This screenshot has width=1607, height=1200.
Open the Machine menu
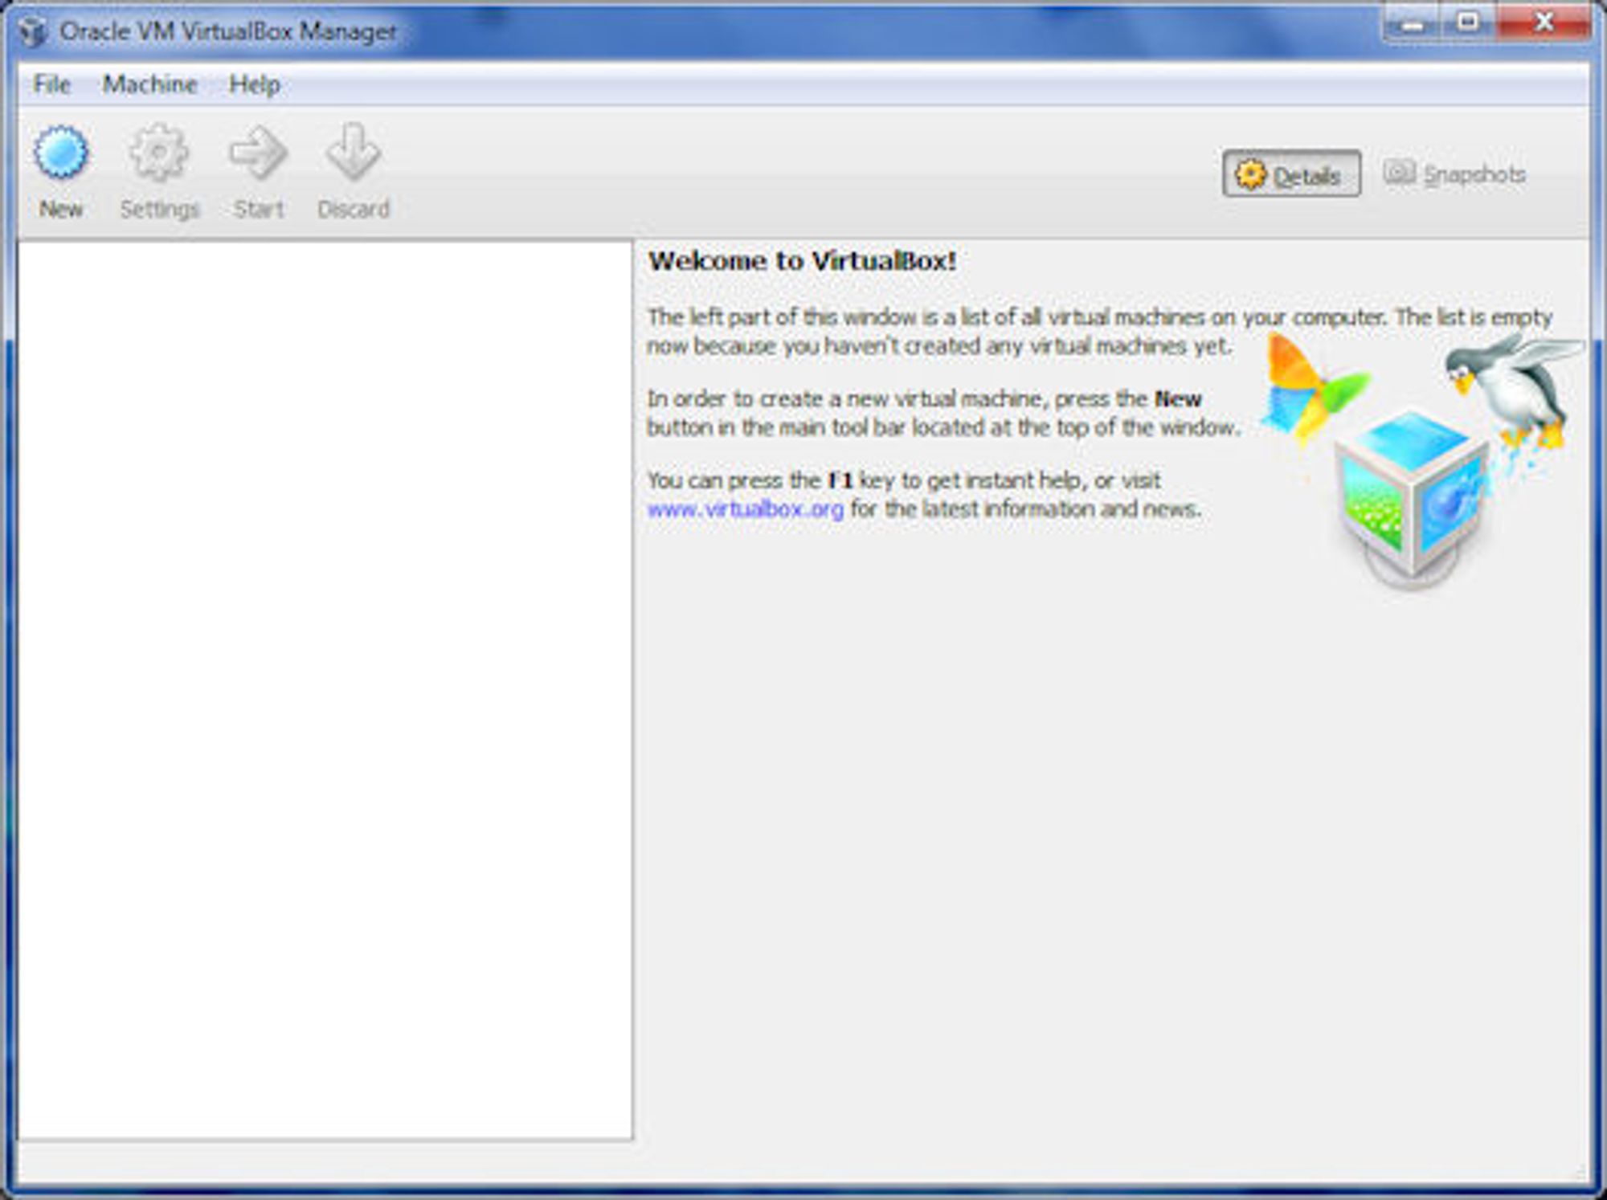150,84
